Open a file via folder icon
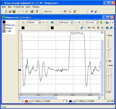Image resolution: width=116 pixels, height=109 pixels. click(10, 11)
